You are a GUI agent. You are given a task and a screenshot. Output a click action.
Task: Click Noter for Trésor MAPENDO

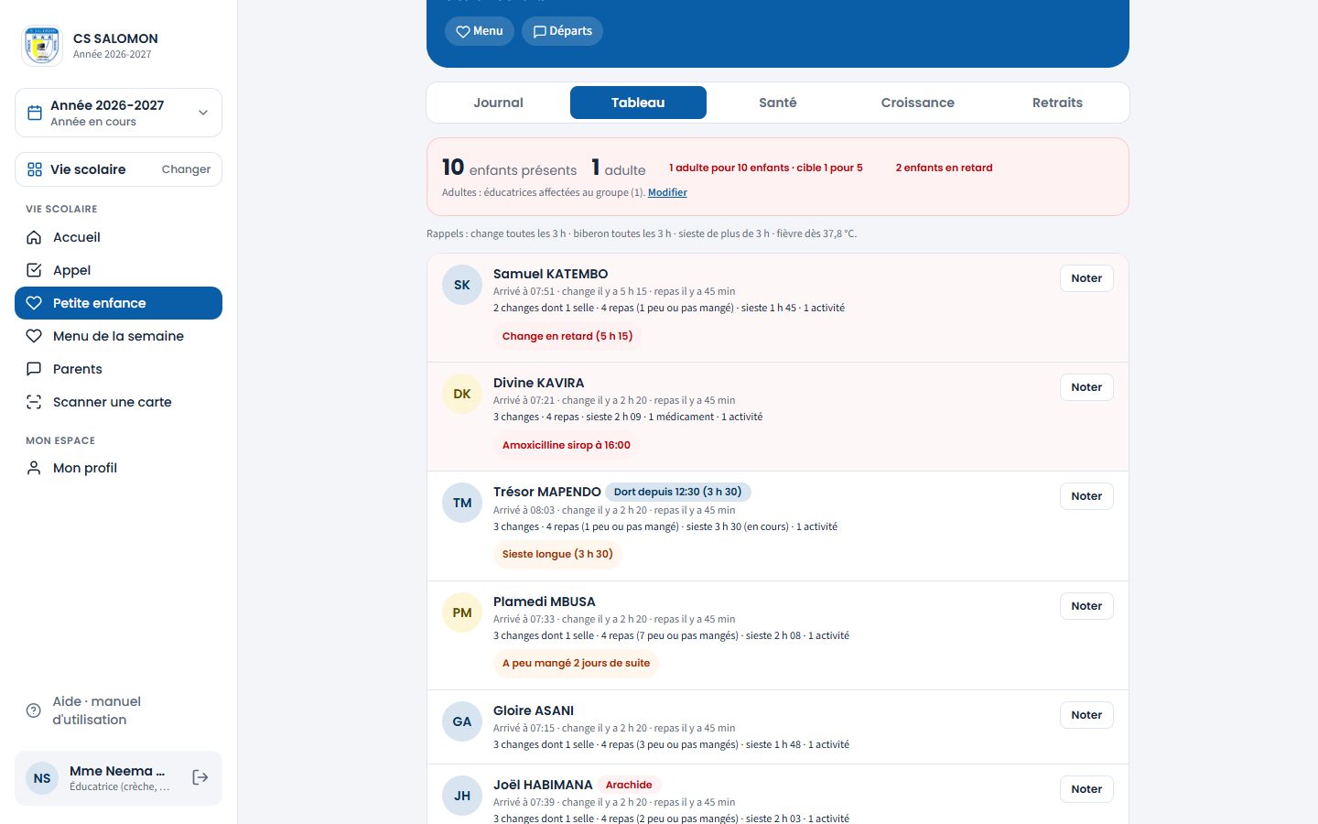point(1086,496)
